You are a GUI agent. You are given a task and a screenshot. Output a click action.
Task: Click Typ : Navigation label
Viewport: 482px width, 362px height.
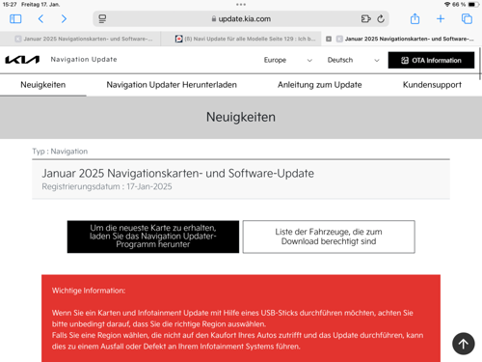point(60,152)
